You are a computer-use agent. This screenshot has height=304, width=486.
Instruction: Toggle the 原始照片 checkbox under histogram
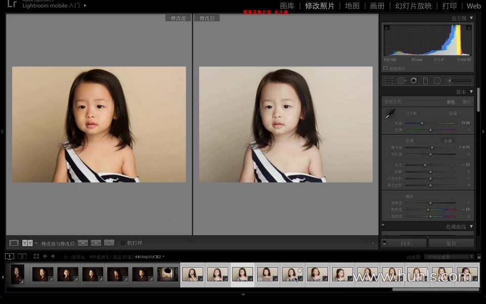(x=386, y=68)
